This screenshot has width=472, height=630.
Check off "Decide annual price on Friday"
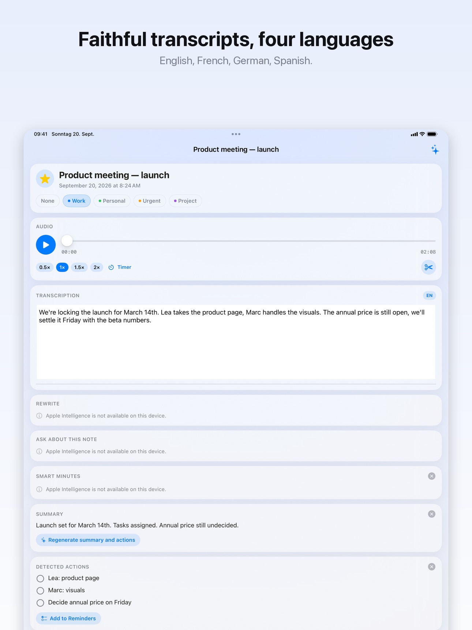pos(40,603)
